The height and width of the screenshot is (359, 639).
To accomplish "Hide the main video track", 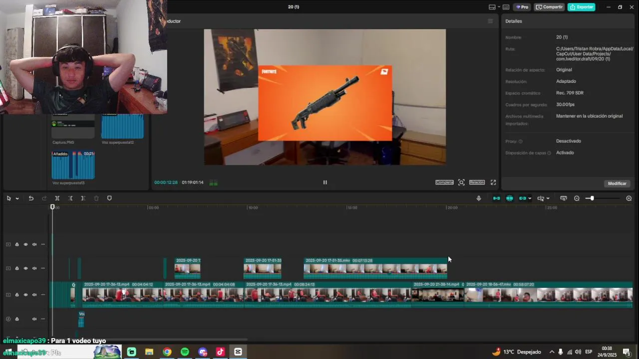I will tap(25, 295).
